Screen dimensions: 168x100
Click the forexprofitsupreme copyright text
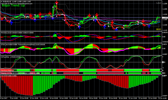pos(17,3)
